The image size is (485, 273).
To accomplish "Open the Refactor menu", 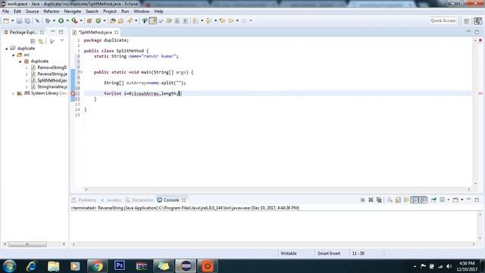I will point(52,11).
